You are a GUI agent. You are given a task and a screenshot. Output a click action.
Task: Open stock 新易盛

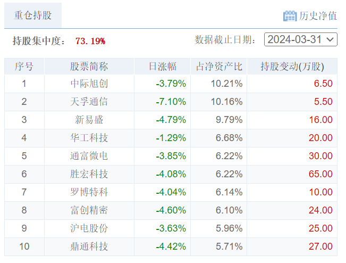(x=89, y=120)
